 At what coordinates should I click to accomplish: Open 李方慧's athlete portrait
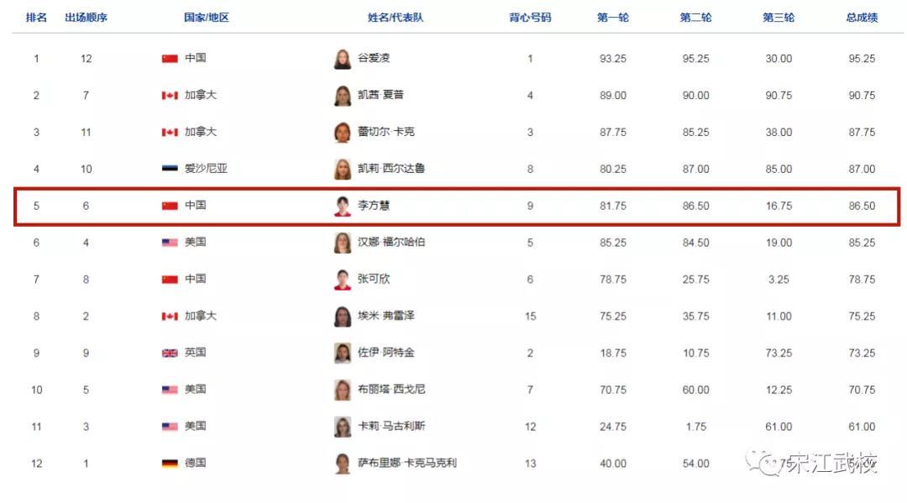[343, 207]
